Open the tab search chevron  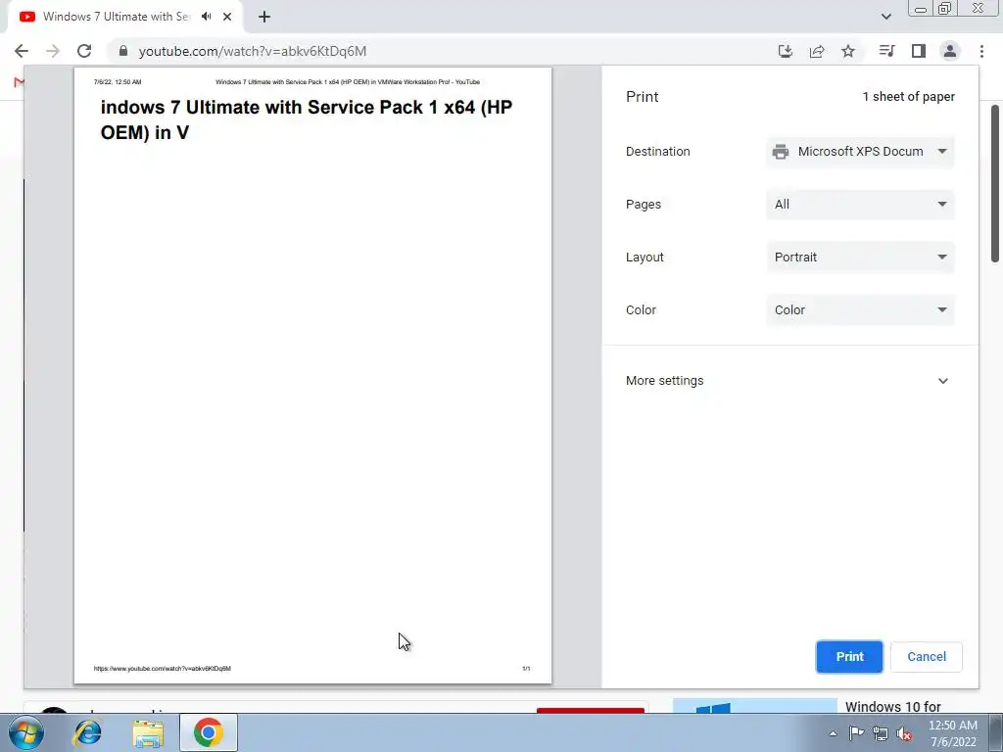pyautogui.click(x=885, y=17)
